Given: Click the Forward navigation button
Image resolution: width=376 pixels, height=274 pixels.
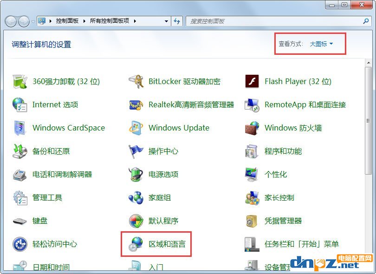Looking at the screenshot, I should click(x=24, y=21).
